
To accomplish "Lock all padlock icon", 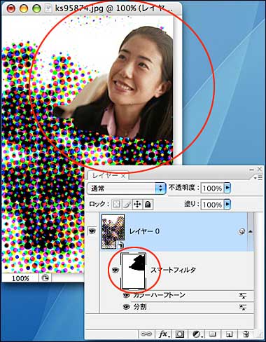I will [148, 205].
